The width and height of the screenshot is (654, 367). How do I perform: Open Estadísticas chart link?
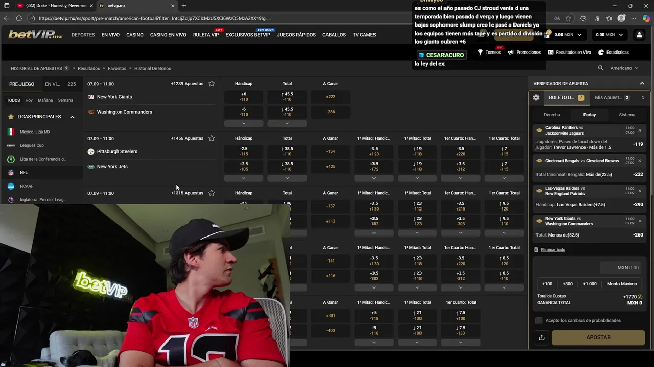[x=613, y=52]
